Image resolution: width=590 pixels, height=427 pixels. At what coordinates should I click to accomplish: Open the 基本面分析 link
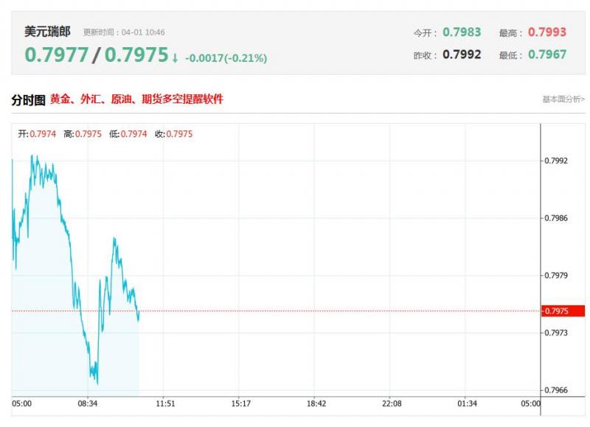(563, 100)
